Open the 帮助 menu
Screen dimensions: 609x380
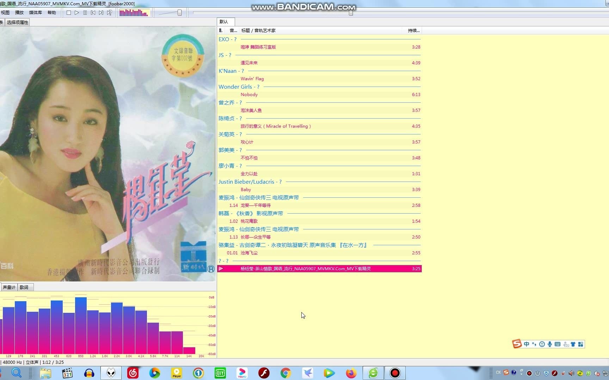pyautogui.click(x=52, y=13)
